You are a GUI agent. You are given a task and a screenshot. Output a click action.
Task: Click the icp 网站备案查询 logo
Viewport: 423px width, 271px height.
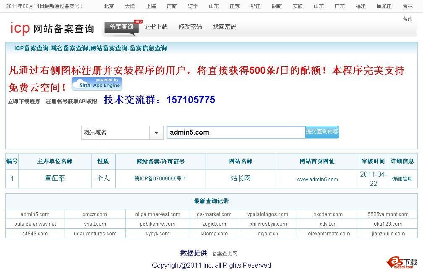[52, 28]
